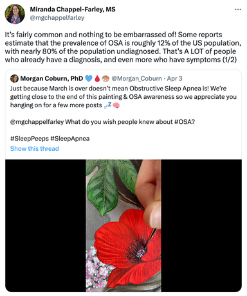
Task: Click the blood drop emoji icon
Action: [x=97, y=78]
